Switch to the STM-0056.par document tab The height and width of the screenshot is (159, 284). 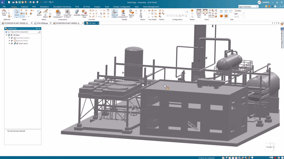(x=42, y=23)
